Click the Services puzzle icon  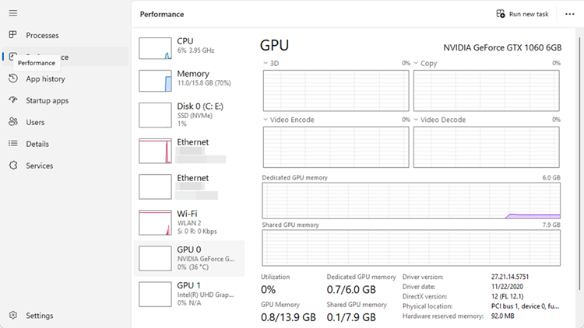tap(13, 165)
